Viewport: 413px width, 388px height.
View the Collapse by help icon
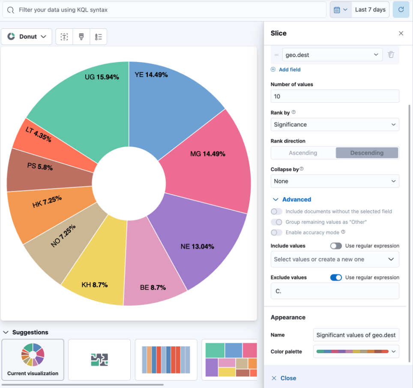point(301,169)
